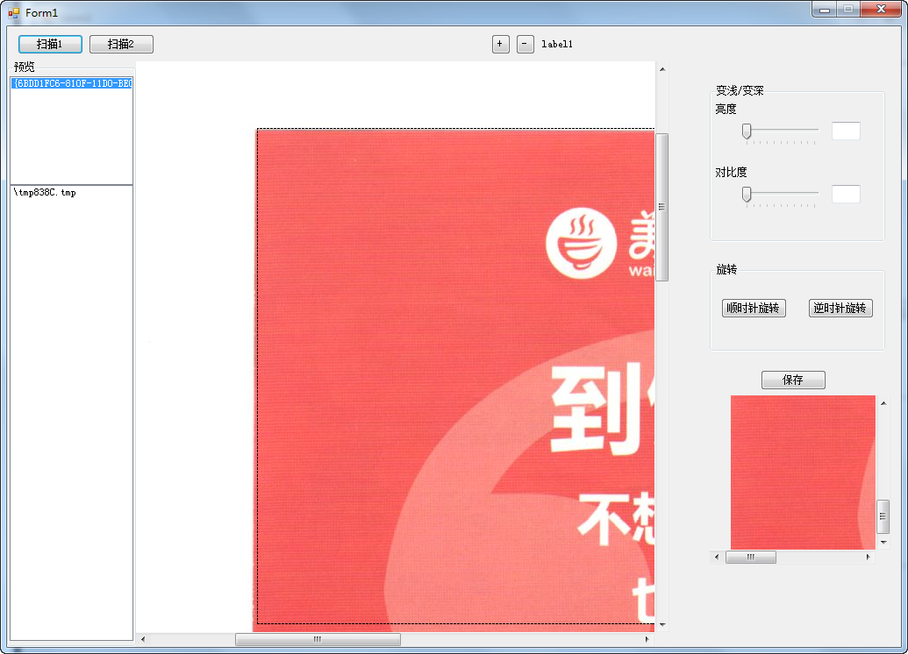Viewport: 908px width, 654px height.
Task: Click thumbnail preview vertical scrollbar up arrow
Action: [x=883, y=402]
